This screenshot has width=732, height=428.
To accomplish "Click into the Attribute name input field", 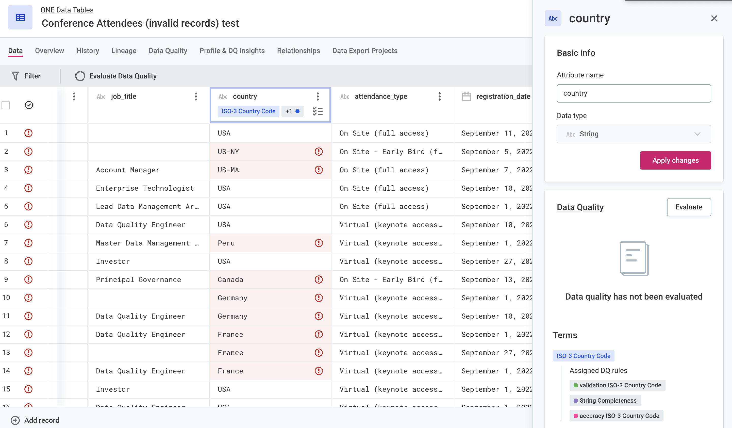I will tap(634, 93).
